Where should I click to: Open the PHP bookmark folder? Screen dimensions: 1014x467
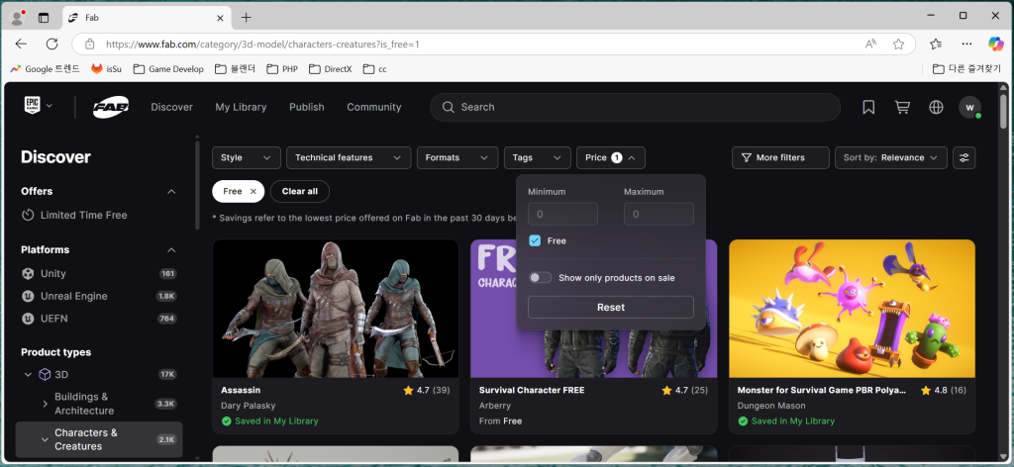coord(282,68)
